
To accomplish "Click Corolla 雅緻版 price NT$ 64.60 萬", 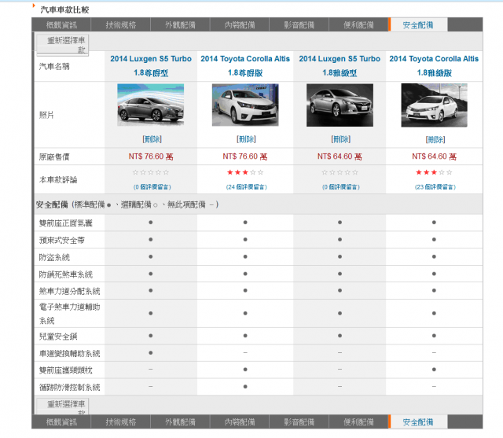I will pos(434,156).
